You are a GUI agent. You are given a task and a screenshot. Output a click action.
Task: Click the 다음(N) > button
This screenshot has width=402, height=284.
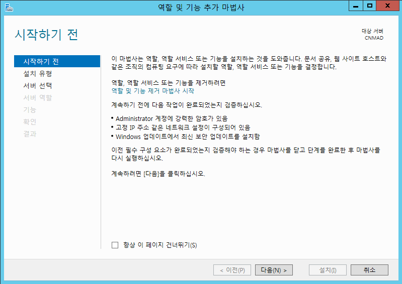(274, 270)
